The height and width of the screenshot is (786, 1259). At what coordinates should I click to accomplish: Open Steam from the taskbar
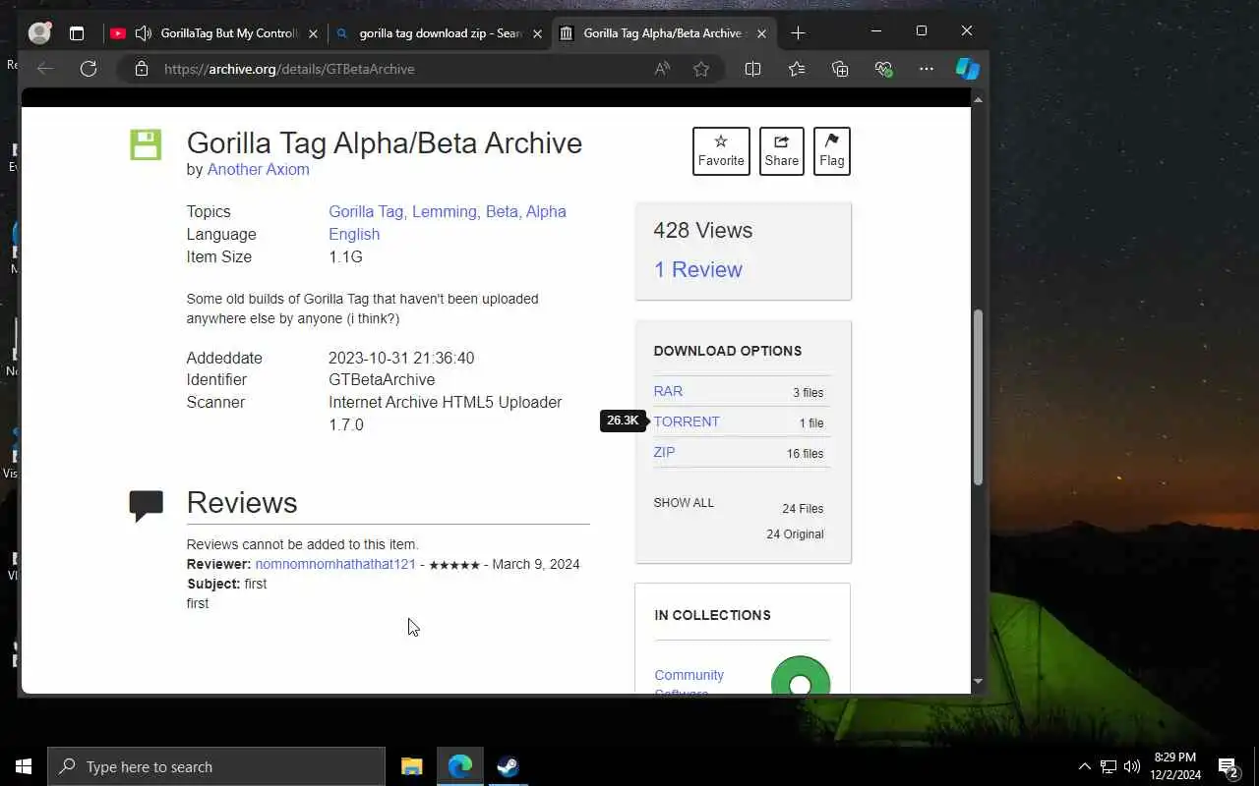coord(508,766)
